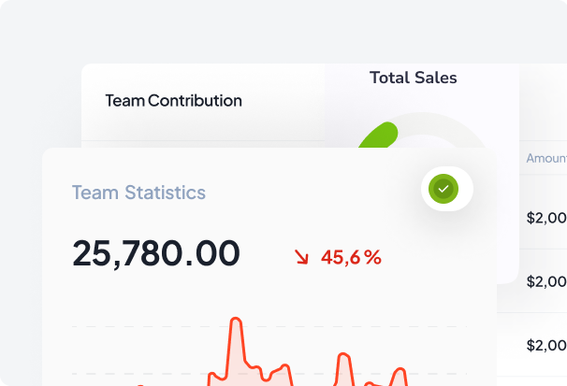The width and height of the screenshot is (567, 386).
Task: Select the second $2,00 amount row
Action: [546, 281]
